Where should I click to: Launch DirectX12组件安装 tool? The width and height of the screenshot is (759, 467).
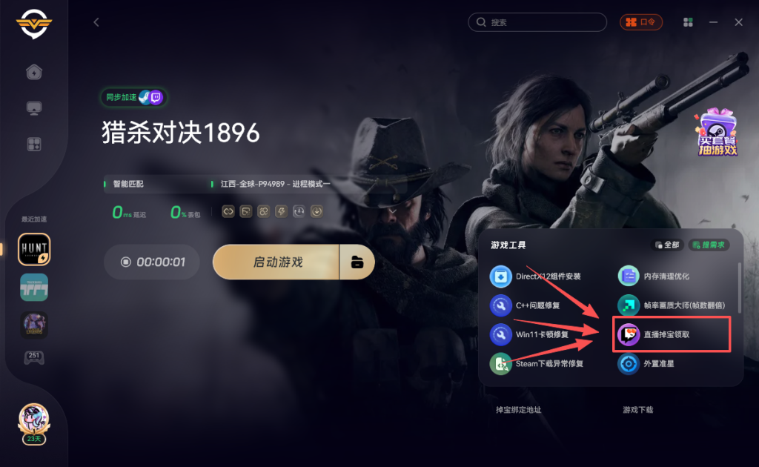pos(535,276)
